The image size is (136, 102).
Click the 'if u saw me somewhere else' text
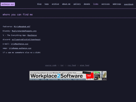pos(21,52)
